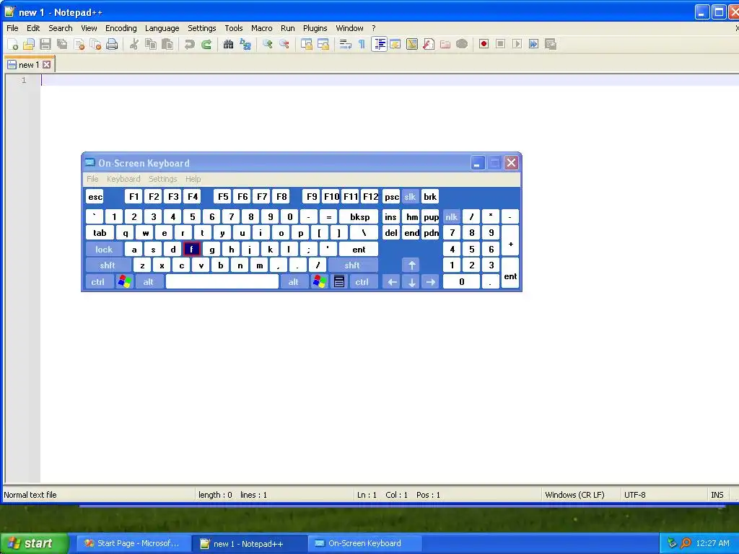The height and width of the screenshot is (554, 739).
Task: Toggle Show All Characters pilcrow icon
Action: coord(362,44)
